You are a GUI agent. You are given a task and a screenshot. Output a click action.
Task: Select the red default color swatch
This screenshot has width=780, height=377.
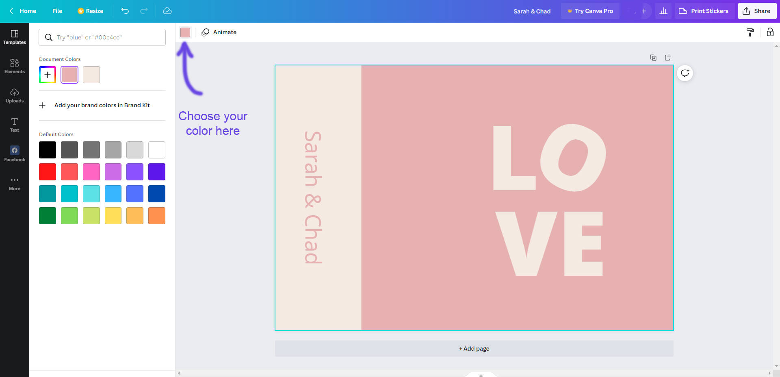pos(48,172)
